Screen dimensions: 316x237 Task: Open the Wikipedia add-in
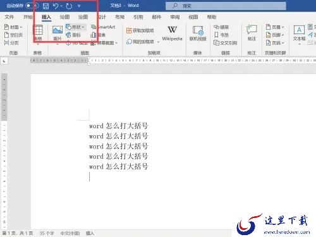click(172, 33)
